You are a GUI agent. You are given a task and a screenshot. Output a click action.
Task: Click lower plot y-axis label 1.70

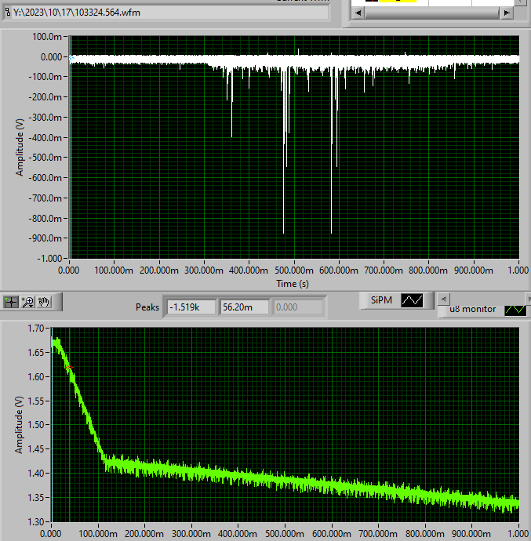tap(36, 328)
